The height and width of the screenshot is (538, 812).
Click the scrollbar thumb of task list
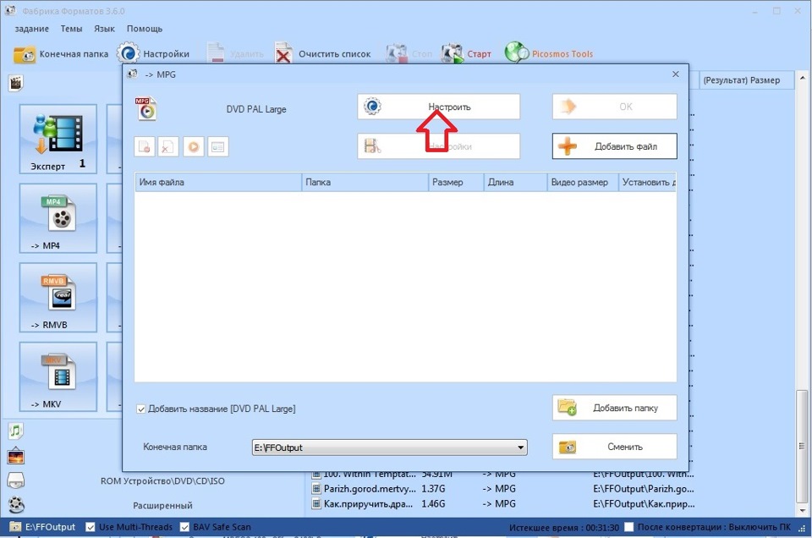click(802, 447)
